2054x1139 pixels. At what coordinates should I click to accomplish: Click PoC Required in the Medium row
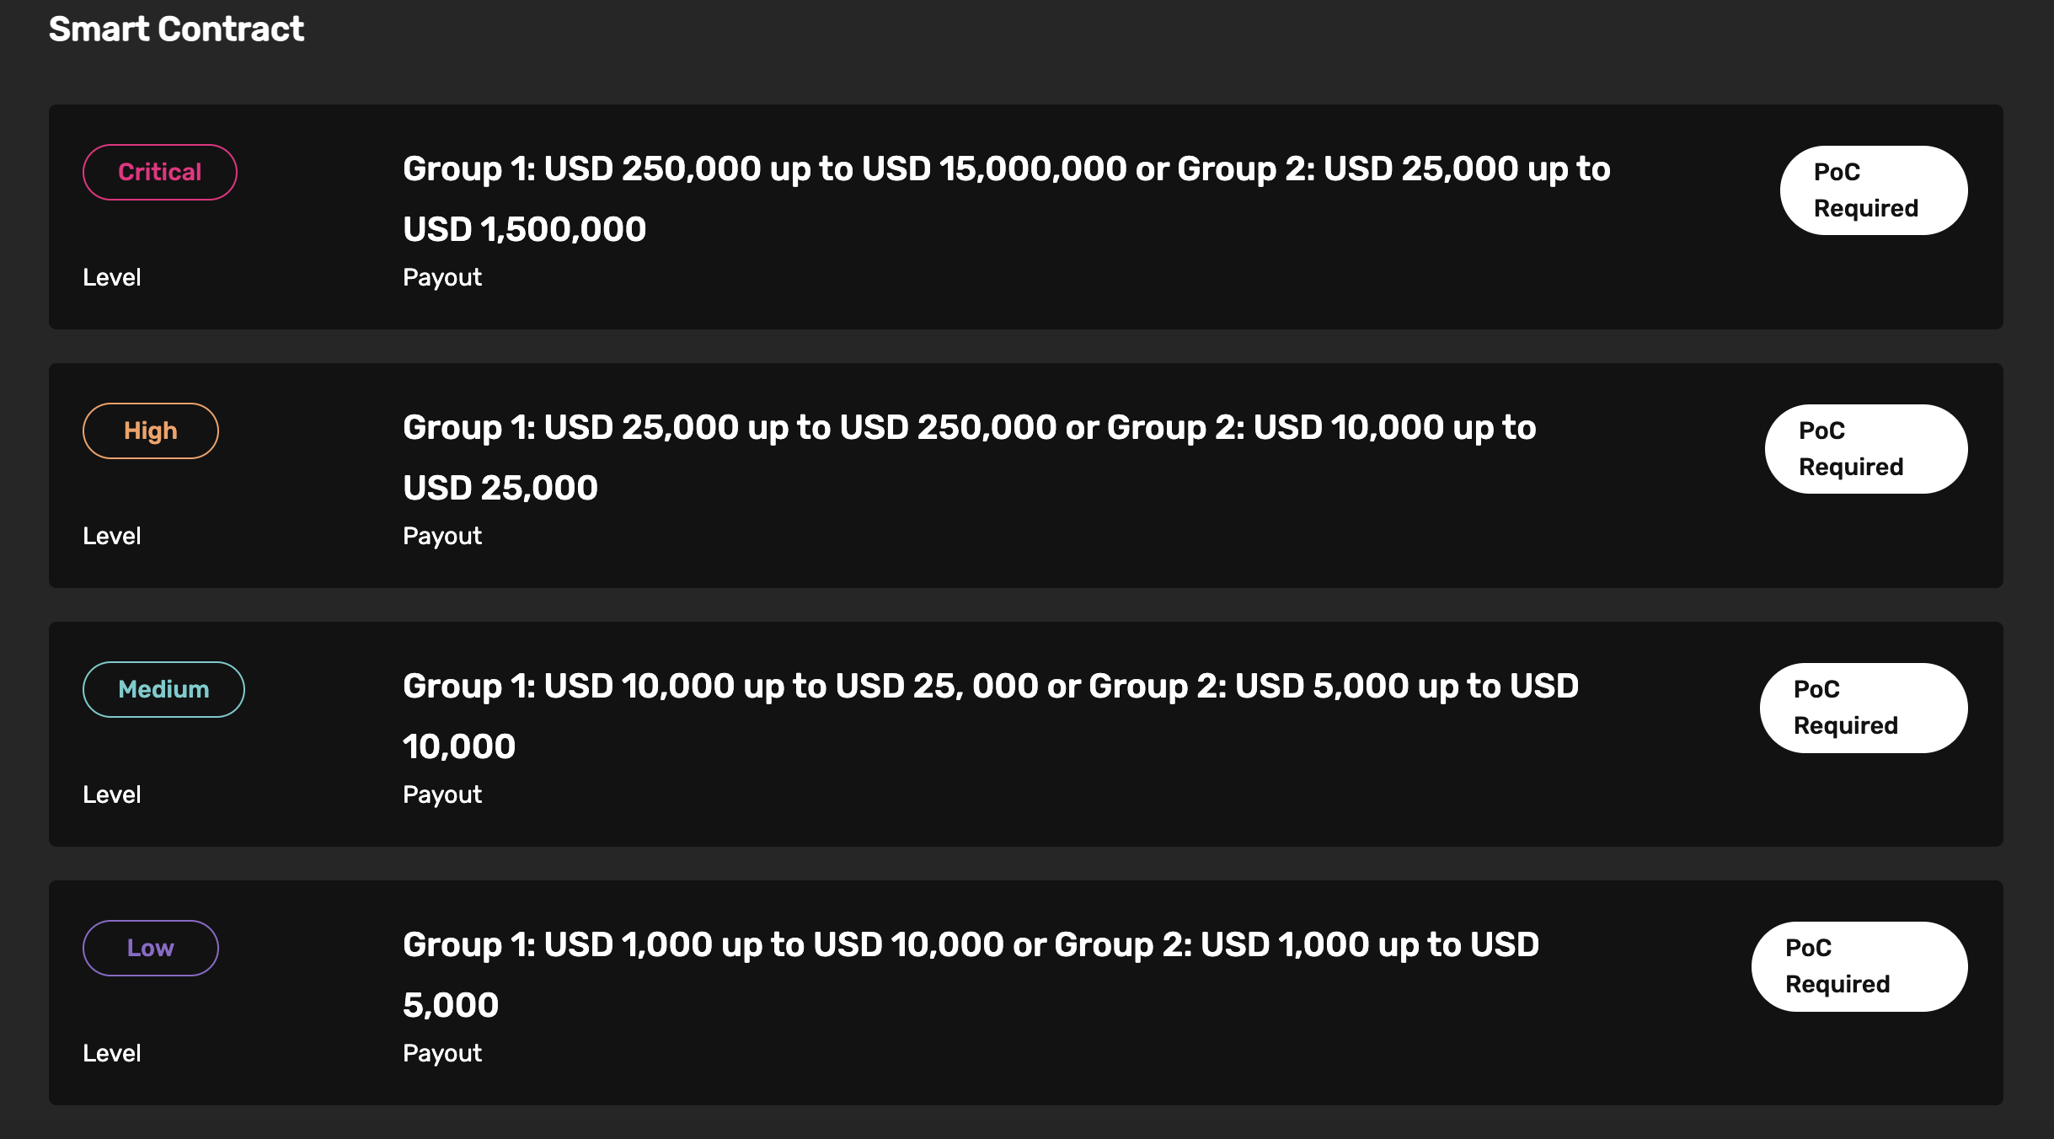coord(1863,708)
